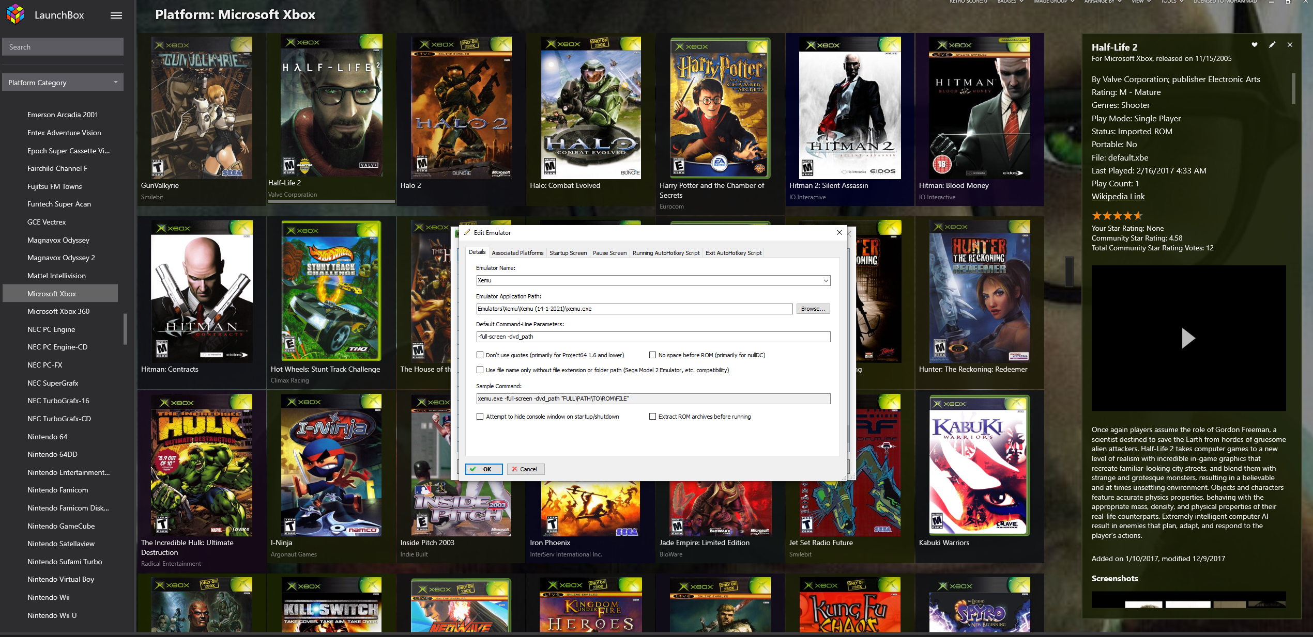Click the Sample Command field
This screenshot has width=1313, height=637.
pos(653,399)
